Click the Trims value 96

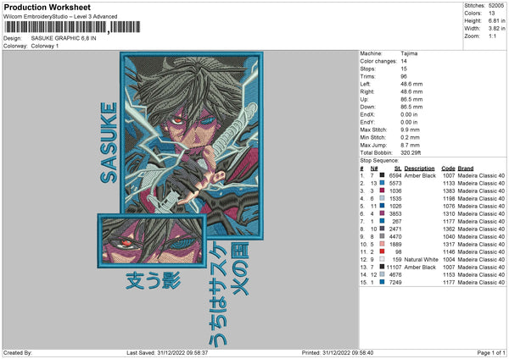click(x=404, y=76)
